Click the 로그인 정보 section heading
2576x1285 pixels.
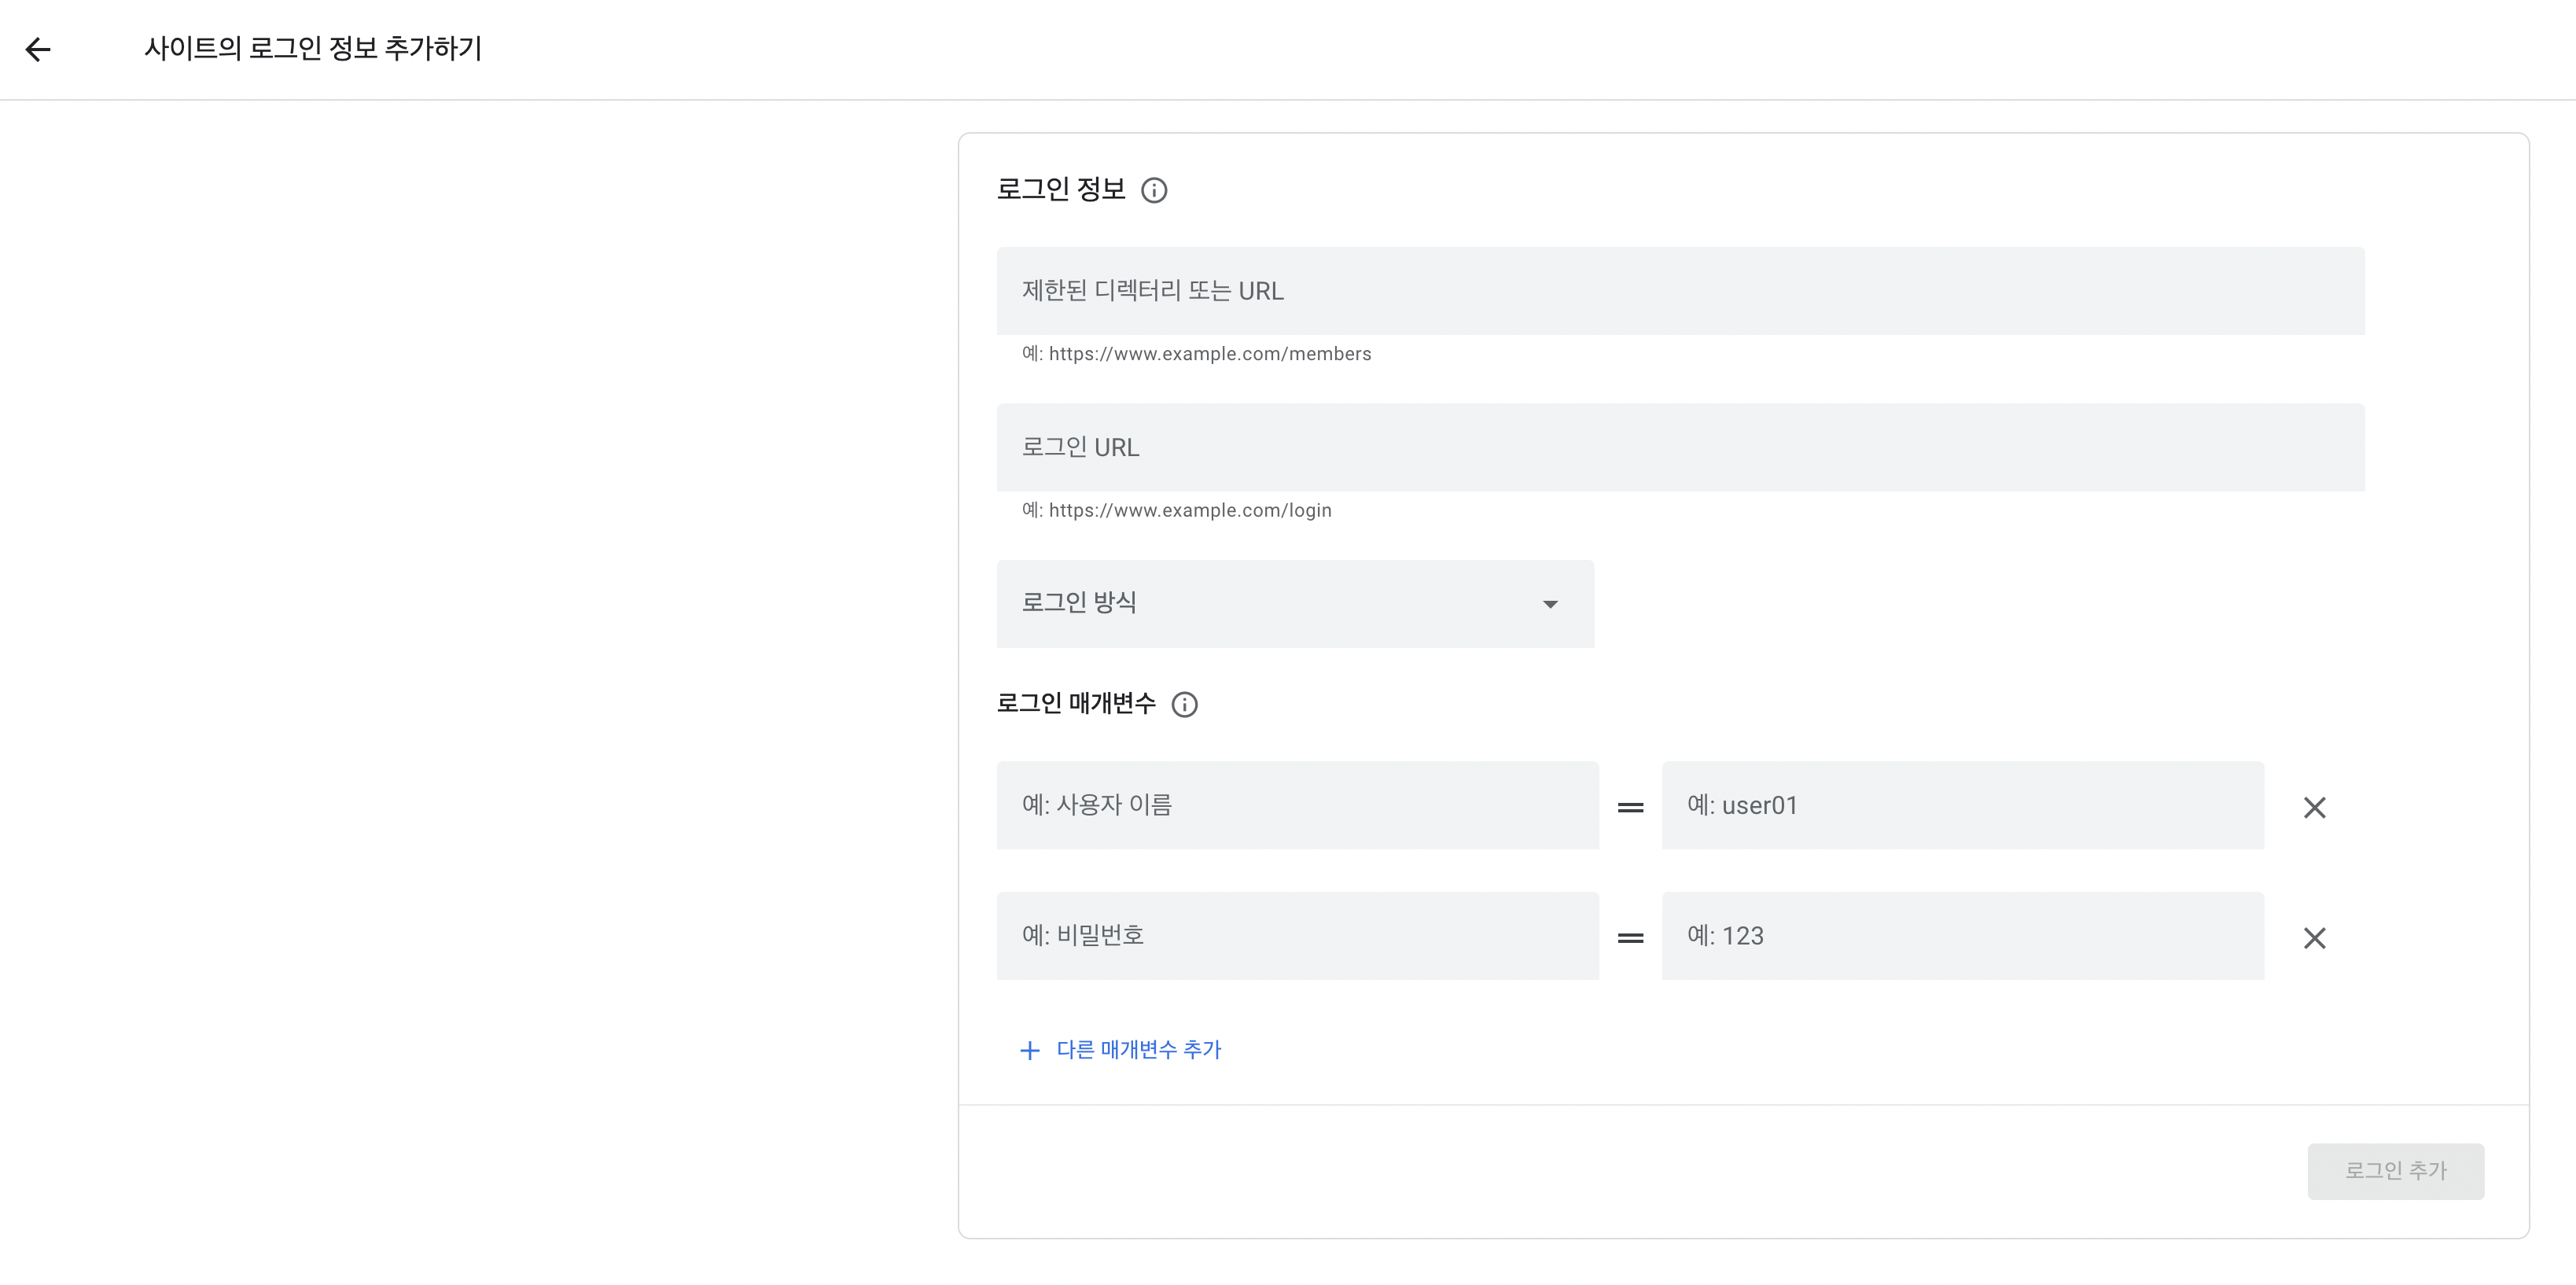tap(1061, 189)
